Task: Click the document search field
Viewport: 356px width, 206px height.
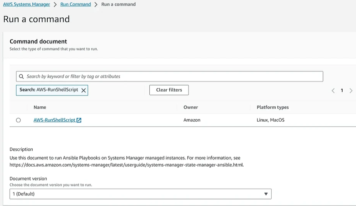Action: pyautogui.click(x=169, y=76)
